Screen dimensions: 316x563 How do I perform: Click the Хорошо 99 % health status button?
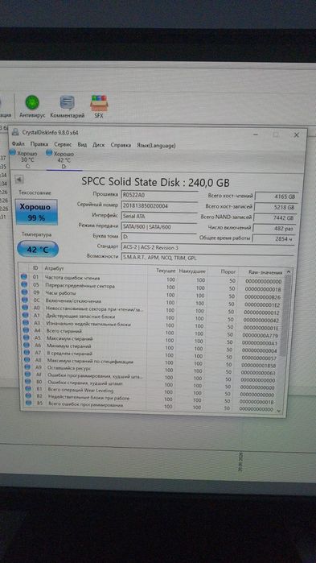point(36,212)
